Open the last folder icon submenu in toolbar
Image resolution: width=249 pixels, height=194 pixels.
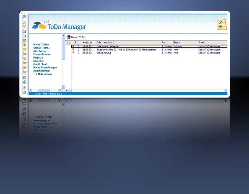pos(25,72)
